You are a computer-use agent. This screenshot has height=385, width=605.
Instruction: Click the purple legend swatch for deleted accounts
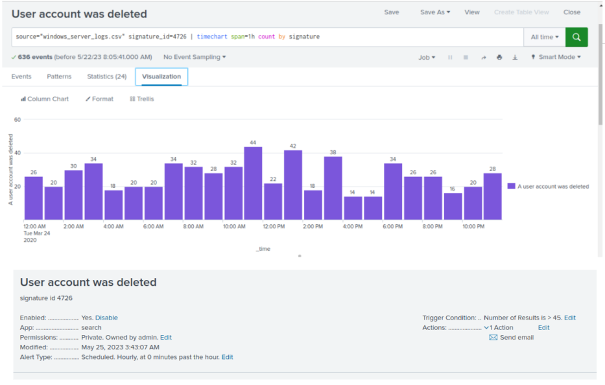(x=511, y=186)
